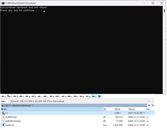Open directory history dropdown arrow
This screenshot has height=130, width=167.
153,105
